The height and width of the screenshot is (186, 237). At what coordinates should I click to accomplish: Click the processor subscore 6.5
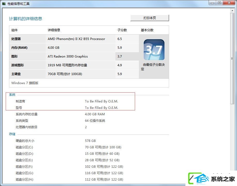(x=120, y=39)
